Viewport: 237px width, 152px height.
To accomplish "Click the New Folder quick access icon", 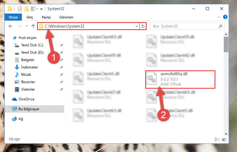I will click(x=27, y=9).
